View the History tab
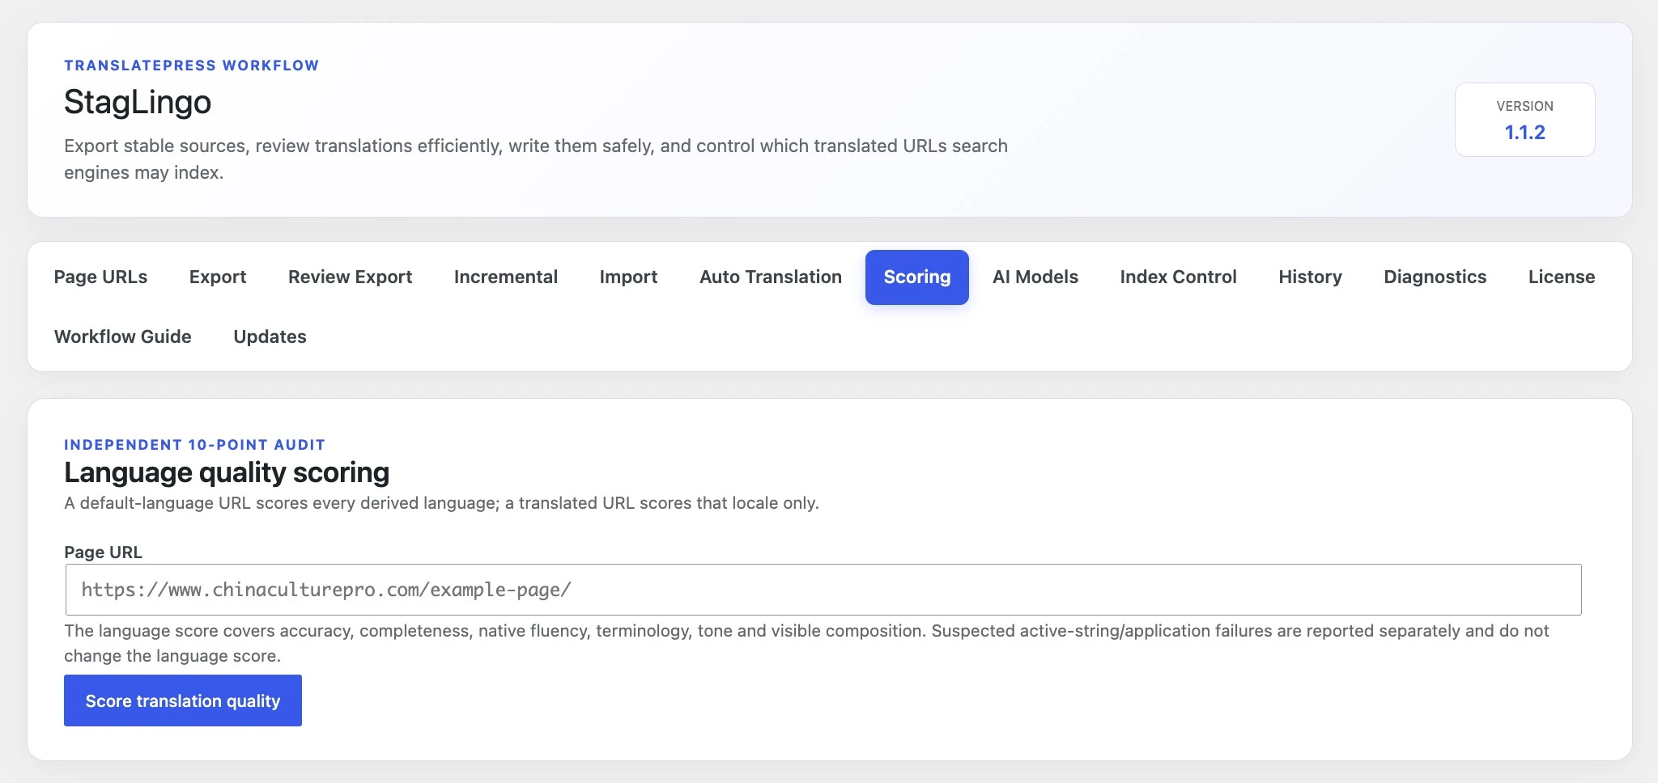The height and width of the screenshot is (783, 1658). (1310, 277)
